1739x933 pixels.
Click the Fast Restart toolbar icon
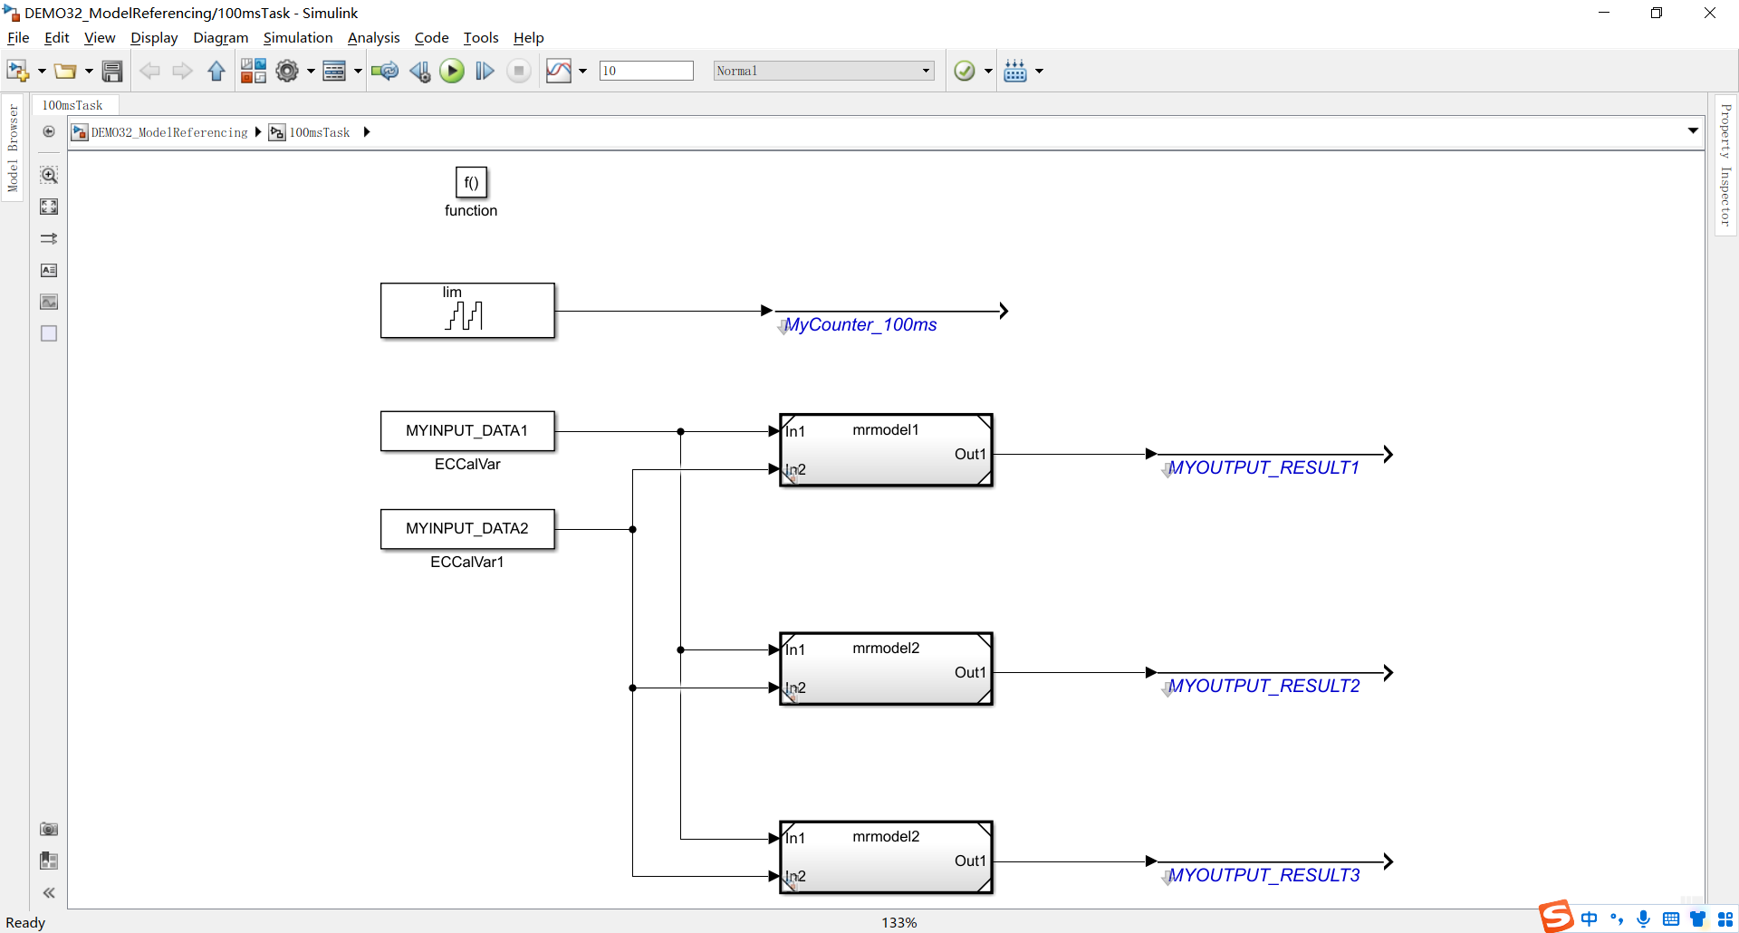[385, 71]
